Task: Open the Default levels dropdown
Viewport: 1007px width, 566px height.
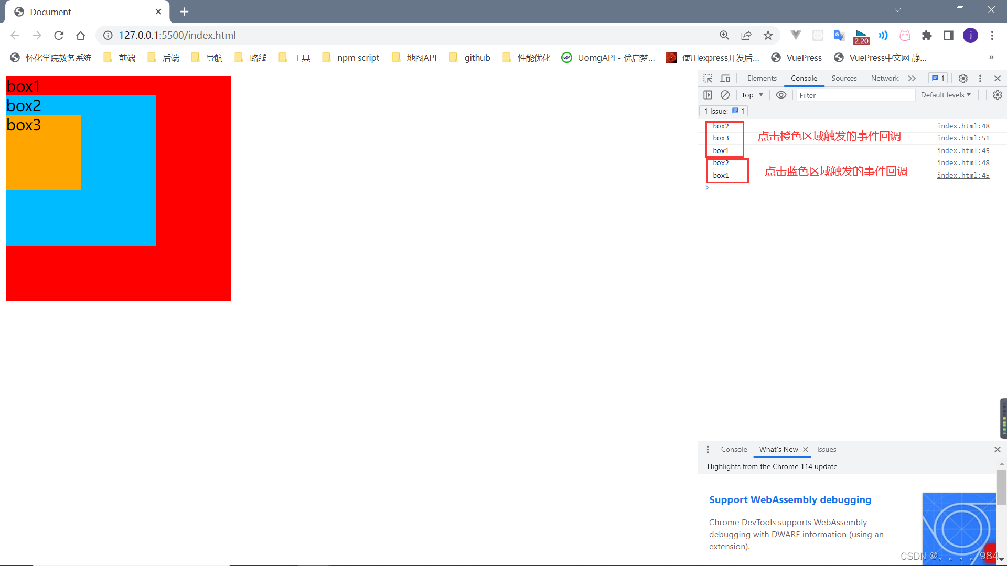Action: coord(946,95)
